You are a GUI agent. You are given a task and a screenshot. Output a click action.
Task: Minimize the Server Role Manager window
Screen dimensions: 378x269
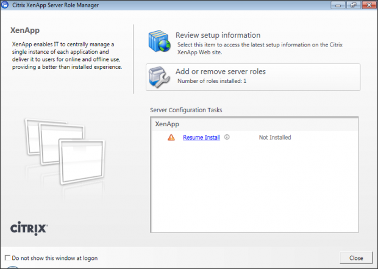coord(338,5)
